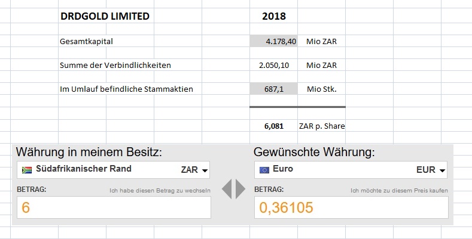The width and height of the screenshot is (472, 239).
Task: Click the Gesamtkapital label cell
Action: pos(87,42)
